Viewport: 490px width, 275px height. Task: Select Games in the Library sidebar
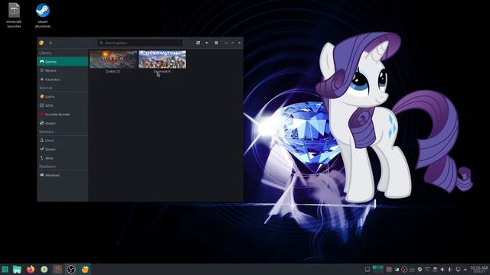(x=63, y=62)
